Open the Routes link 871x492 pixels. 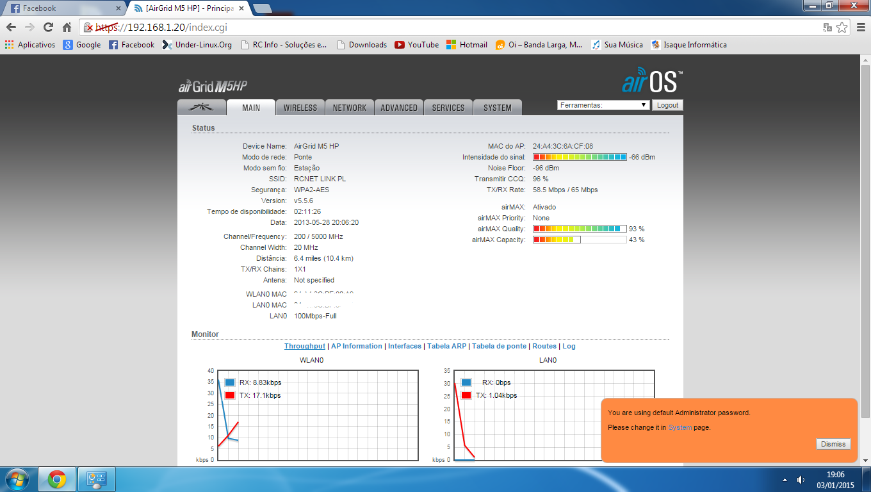click(x=544, y=346)
